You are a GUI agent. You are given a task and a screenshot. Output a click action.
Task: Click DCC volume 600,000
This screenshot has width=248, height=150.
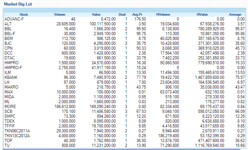pos(69,53)
